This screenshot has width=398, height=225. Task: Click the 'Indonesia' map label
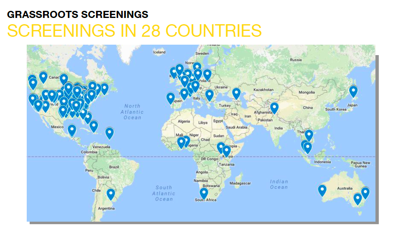322,162
